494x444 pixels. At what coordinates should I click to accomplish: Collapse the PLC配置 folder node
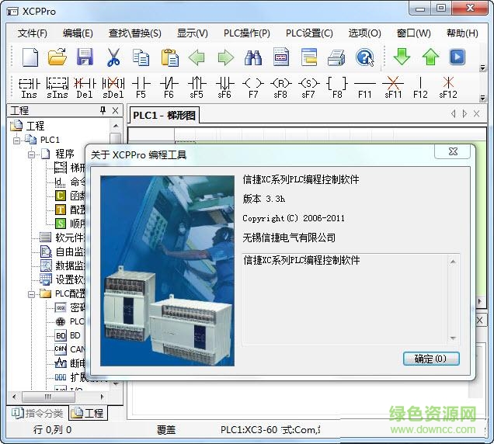pos(32,293)
